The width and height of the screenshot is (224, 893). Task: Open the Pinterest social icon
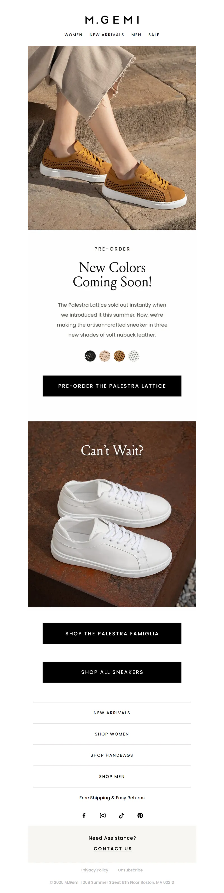point(140,815)
